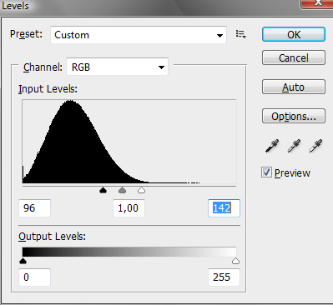Viewport: 333px width, 305px height.
Task: Click the 'Preset:' label
Action: click(26, 34)
